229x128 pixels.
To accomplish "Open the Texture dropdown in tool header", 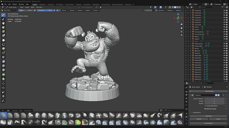I will click(73, 11).
